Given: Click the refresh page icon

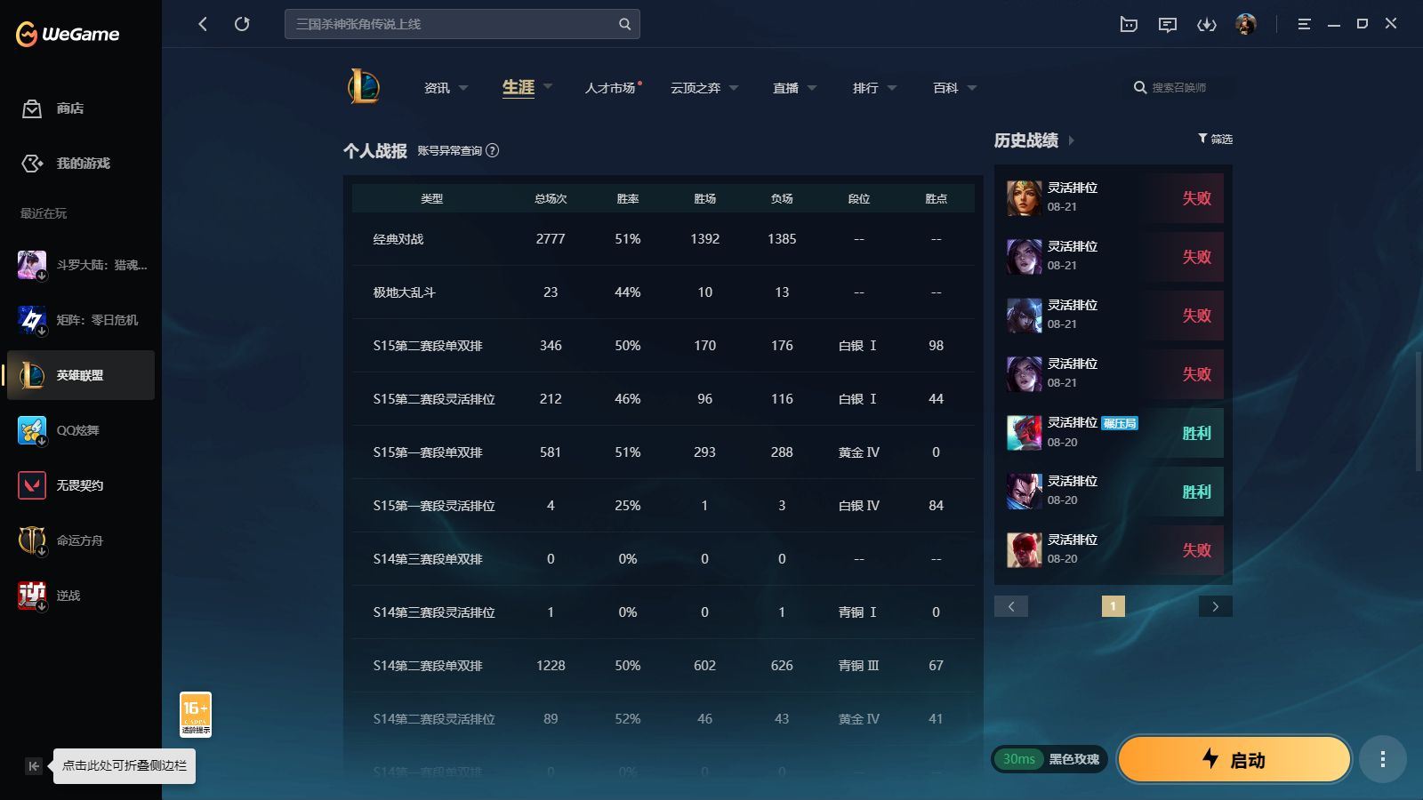Looking at the screenshot, I should [x=242, y=24].
